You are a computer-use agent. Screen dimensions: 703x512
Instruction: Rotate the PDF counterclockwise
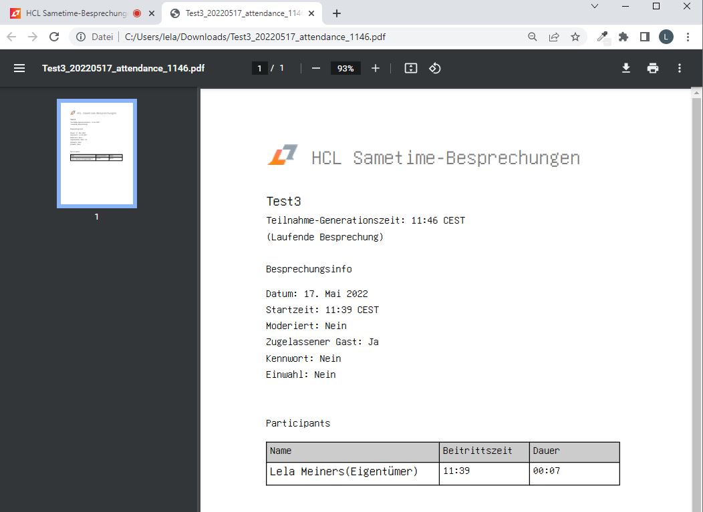[435, 68]
